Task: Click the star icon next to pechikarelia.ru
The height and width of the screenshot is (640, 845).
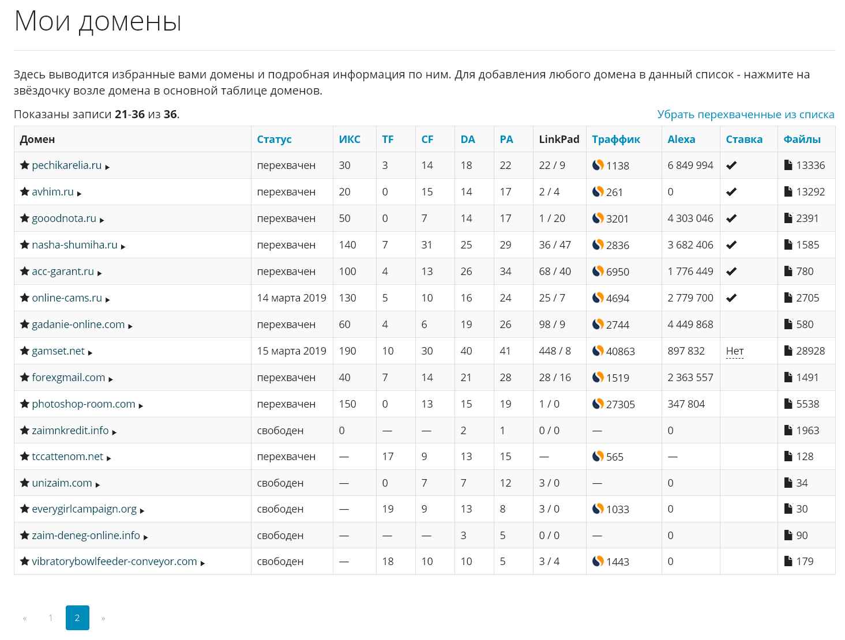Action: (x=25, y=165)
